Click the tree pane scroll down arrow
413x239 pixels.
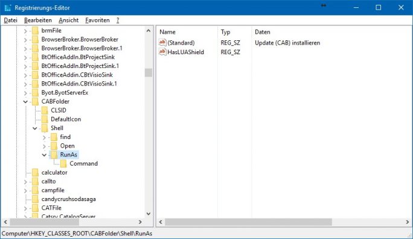[x=149, y=214]
